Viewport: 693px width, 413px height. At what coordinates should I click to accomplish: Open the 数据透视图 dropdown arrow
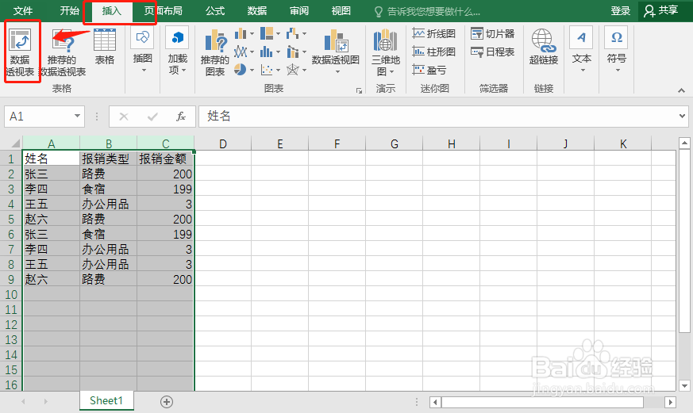pyautogui.click(x=337, y=72)
